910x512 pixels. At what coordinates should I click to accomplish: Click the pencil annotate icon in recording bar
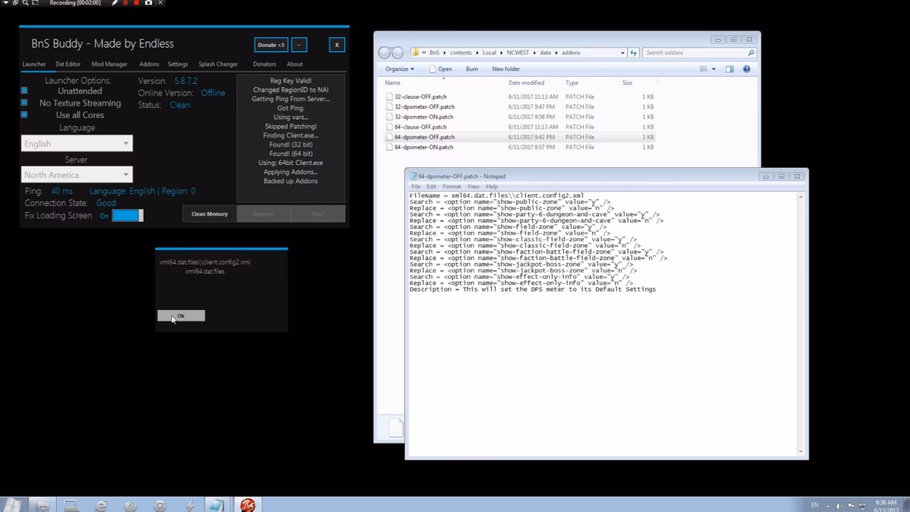click(114, 3)
